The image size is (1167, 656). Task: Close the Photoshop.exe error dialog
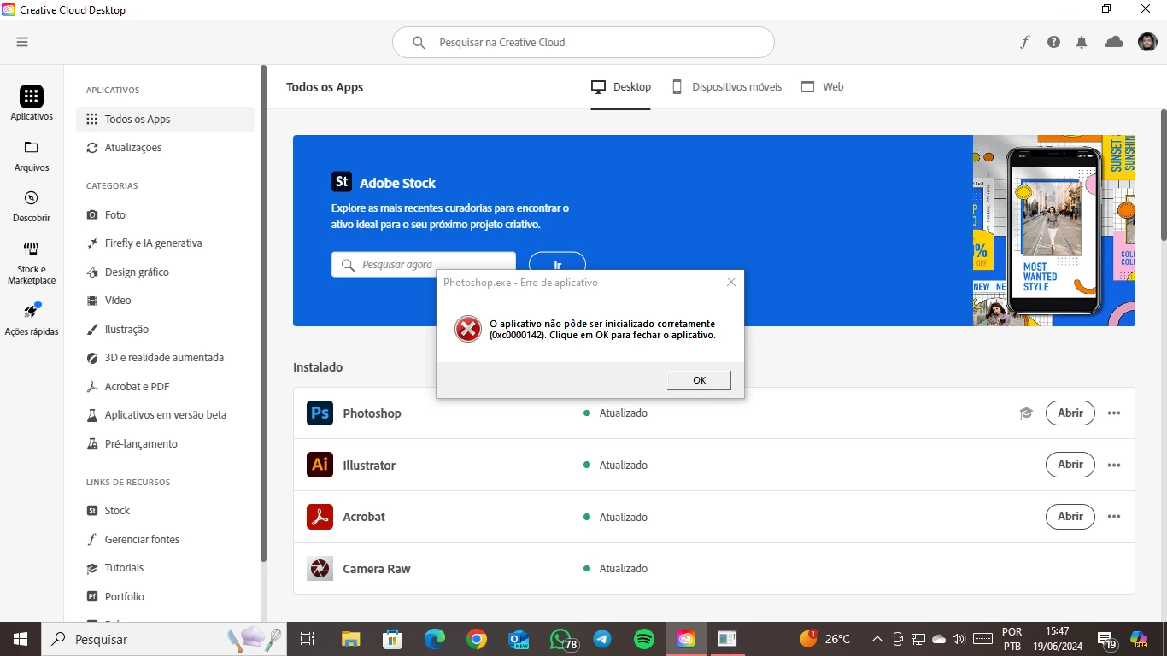[730, 282]
